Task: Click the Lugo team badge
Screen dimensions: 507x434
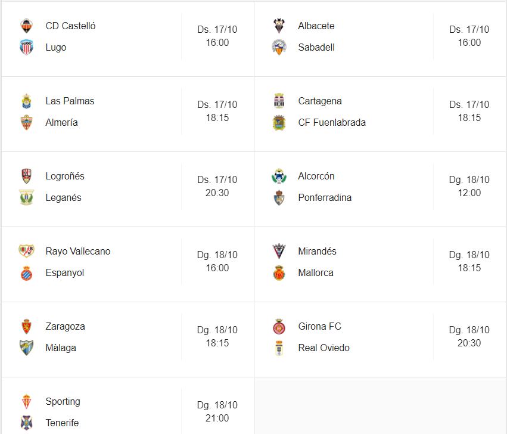Action: click(26, 48)
